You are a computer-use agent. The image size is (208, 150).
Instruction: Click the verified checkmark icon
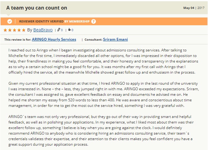pyautogui.click(x=10, y=22)
